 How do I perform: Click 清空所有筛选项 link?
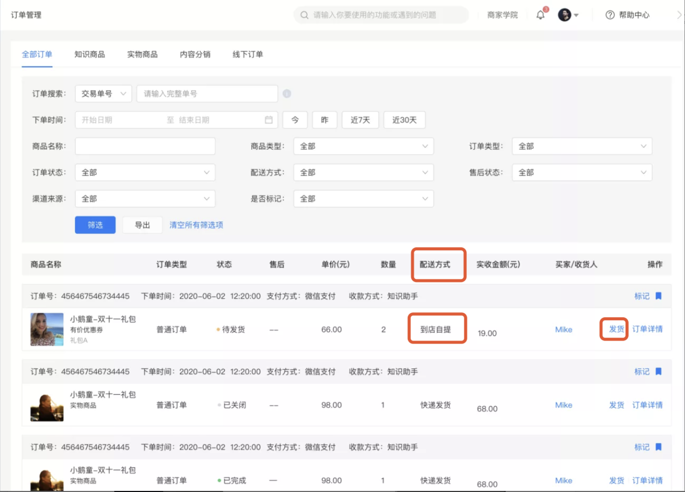click(x=196, y=225)
